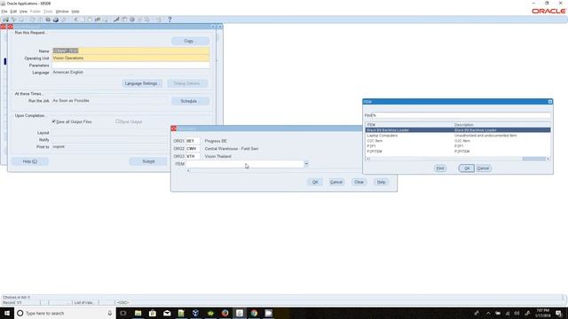568x319 pixels.
Task: Open Windows Start menu
Action: [x=7, y=313]
